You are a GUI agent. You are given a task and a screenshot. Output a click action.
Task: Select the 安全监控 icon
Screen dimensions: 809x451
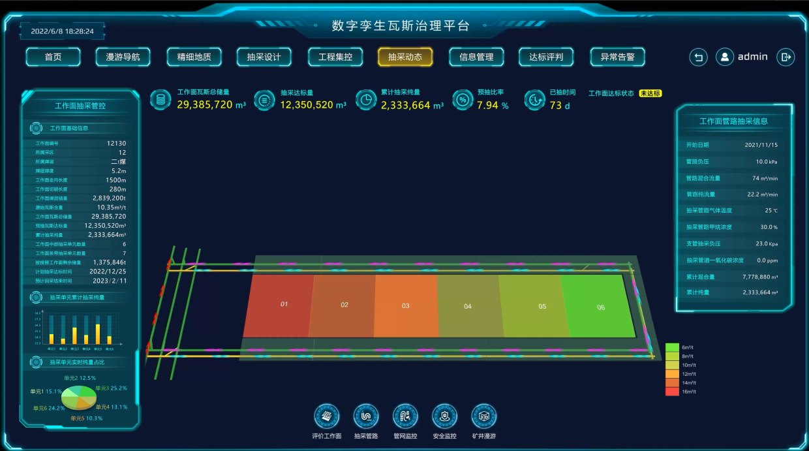point(444,416)
